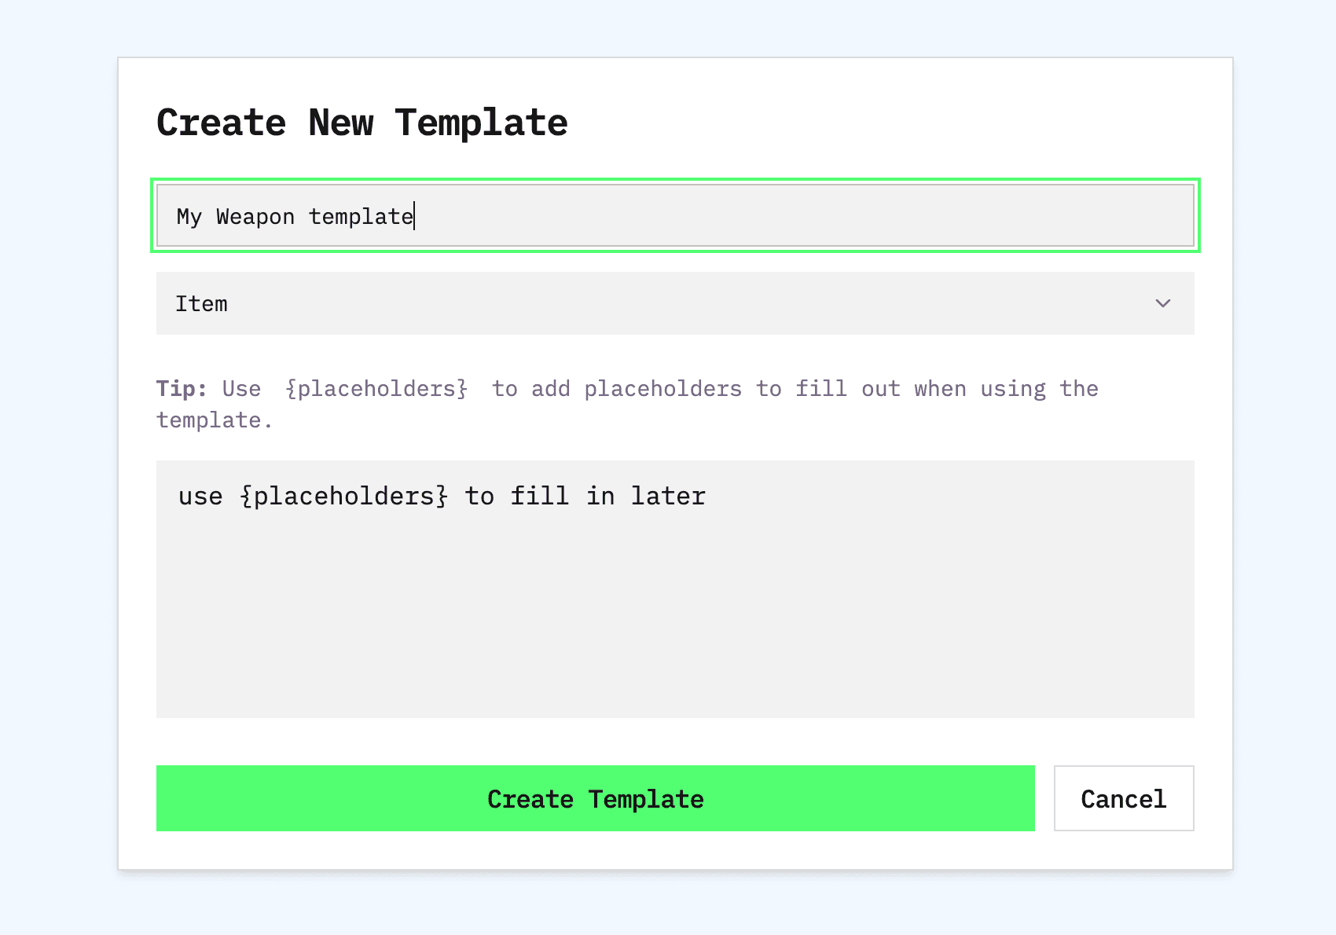Click the Item label in the dropdown
Viewport: 1336px width, 935px height.
[201, 303]
